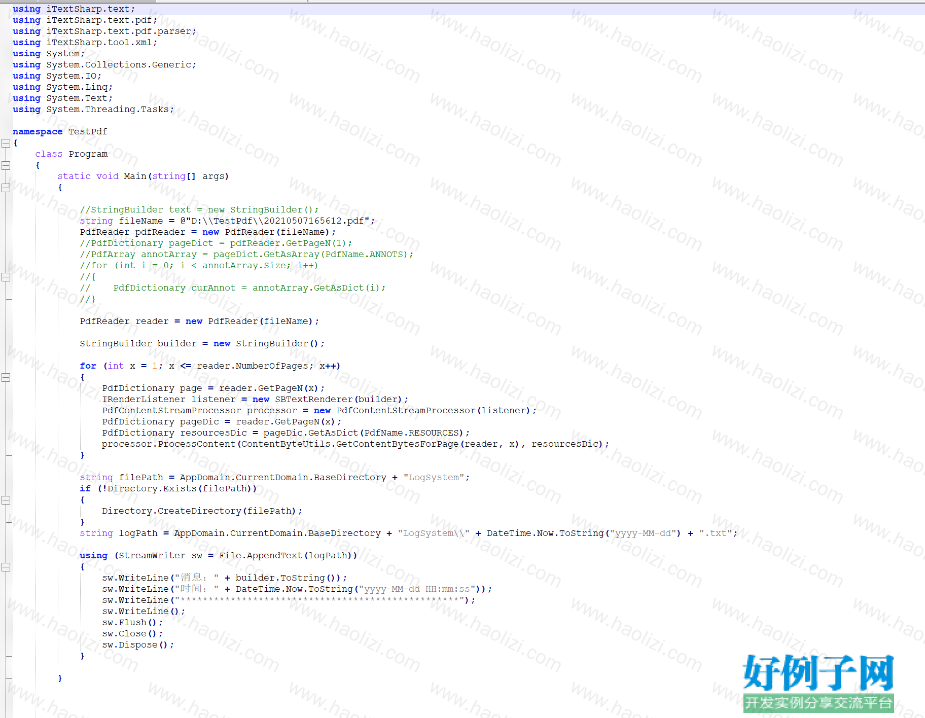
Task: Click the 'TestPdf' namespace name
Action: (x=88, y=132)
